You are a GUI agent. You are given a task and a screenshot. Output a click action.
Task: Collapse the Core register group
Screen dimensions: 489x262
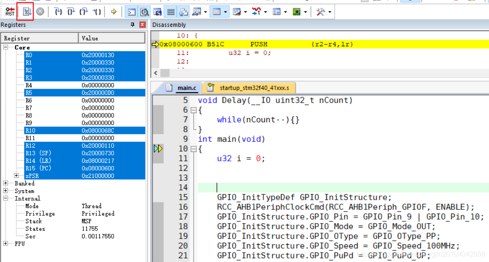pyautogui.click(x=6, y=47)
